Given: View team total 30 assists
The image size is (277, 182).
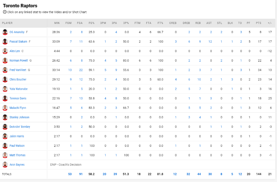Looking at the screenshot, I should click(x=210, y=174).
